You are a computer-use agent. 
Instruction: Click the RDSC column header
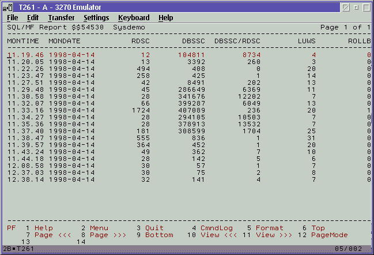point(141,41)
